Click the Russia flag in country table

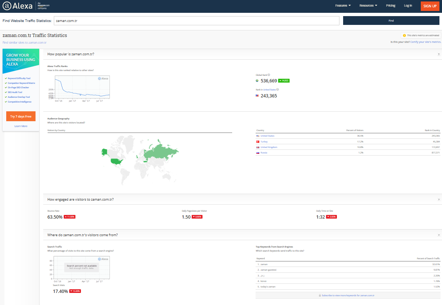258,153
